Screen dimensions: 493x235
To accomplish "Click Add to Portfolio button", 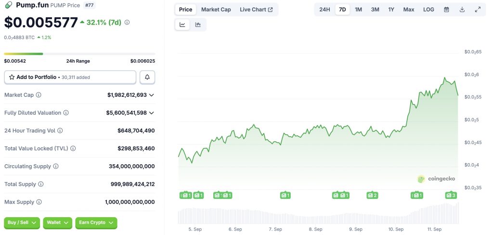I will (70, 77).
